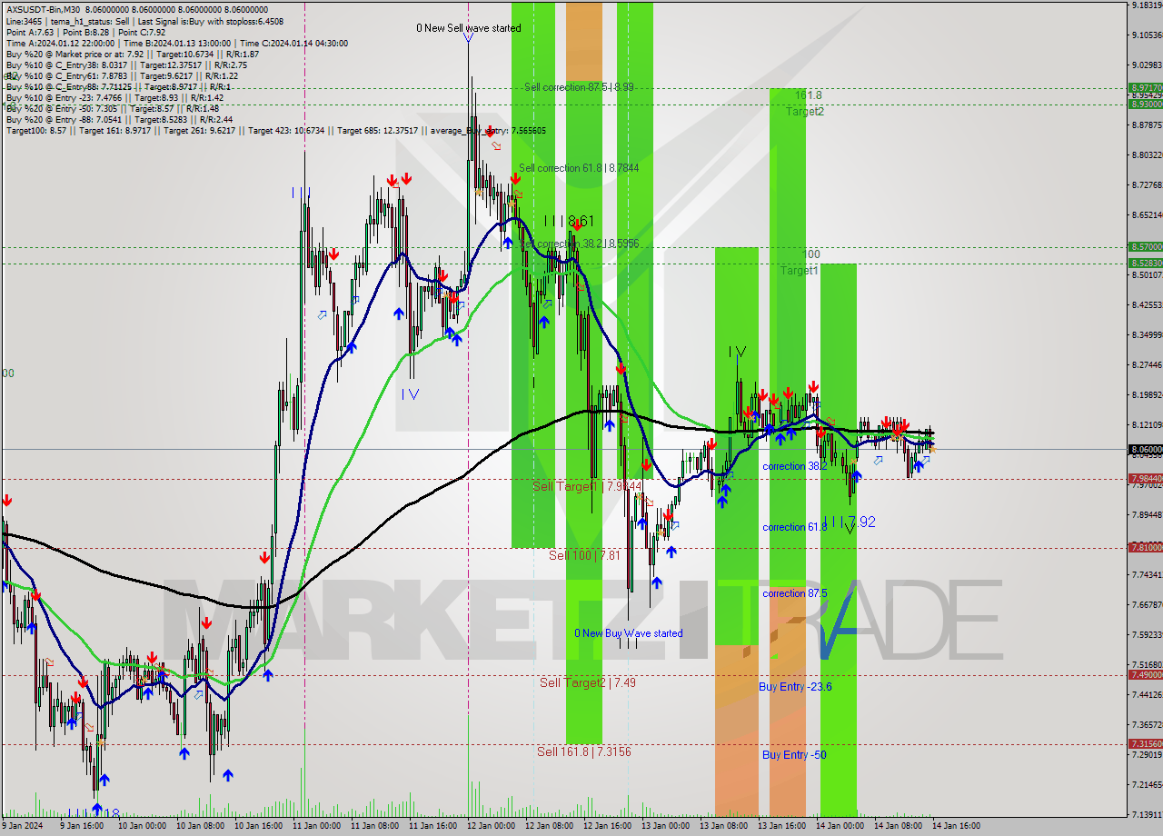Click the red 7.31560 price tag
This screenshot has width=1163, height=836.
coord(1145,743)
